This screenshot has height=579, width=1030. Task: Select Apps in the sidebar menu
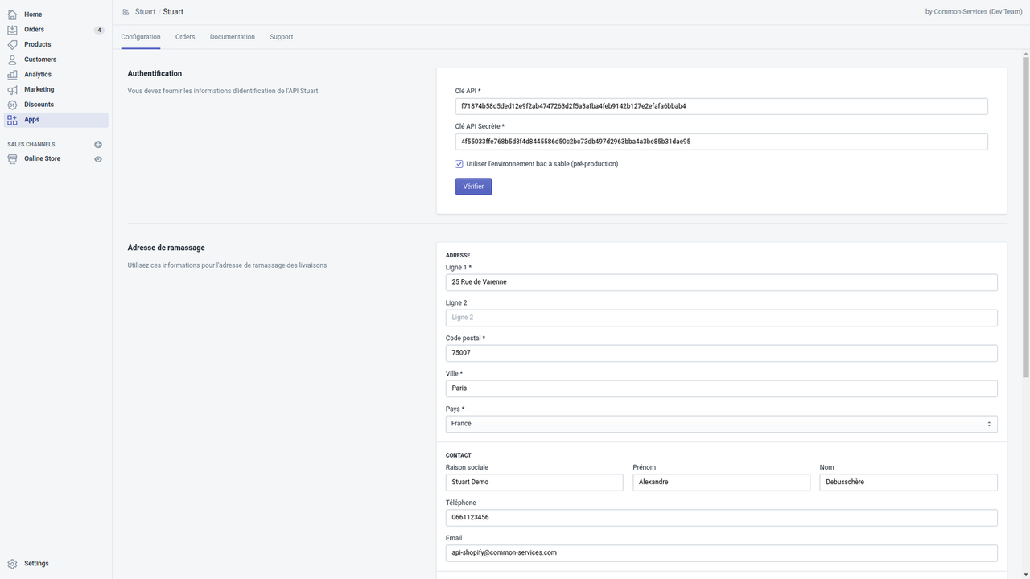click(55, 120)
